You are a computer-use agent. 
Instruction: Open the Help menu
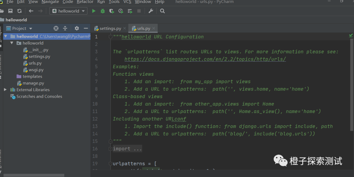pos(160,2)
